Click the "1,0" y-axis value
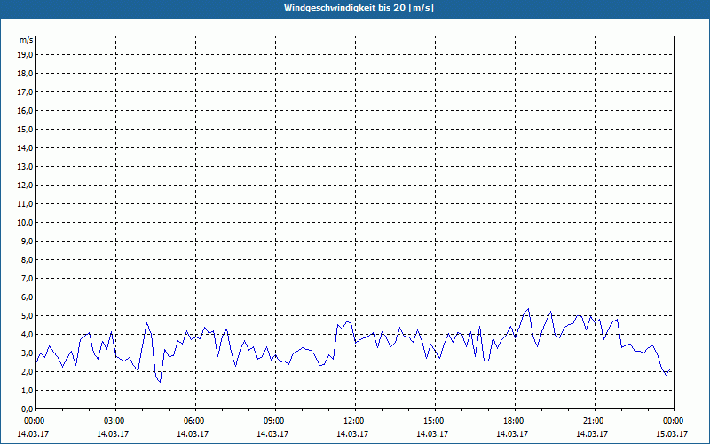This screenshot has width=710, height=444. [x=27, y=390]
